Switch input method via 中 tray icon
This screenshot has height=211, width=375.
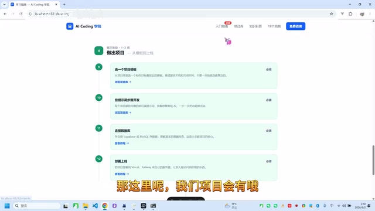click(332, 206)
